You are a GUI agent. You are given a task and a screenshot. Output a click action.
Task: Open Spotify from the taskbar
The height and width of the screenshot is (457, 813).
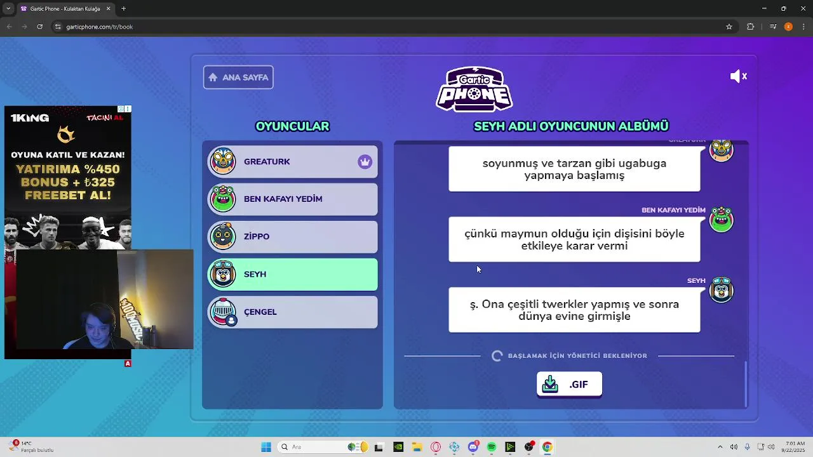[492, 447]
